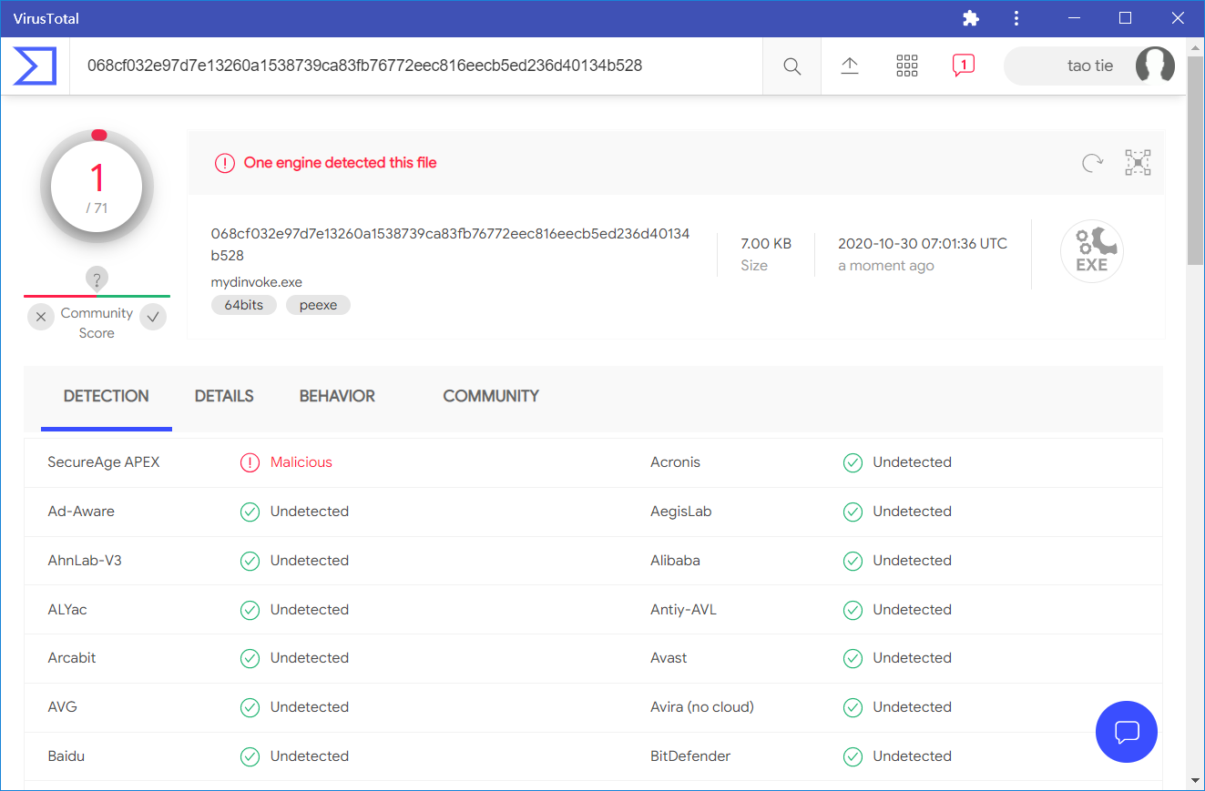Image resolution: width=1205 pixels, height=791 pixels.
Task: Click the Alibaba engine name
Action: pos(675,561)
